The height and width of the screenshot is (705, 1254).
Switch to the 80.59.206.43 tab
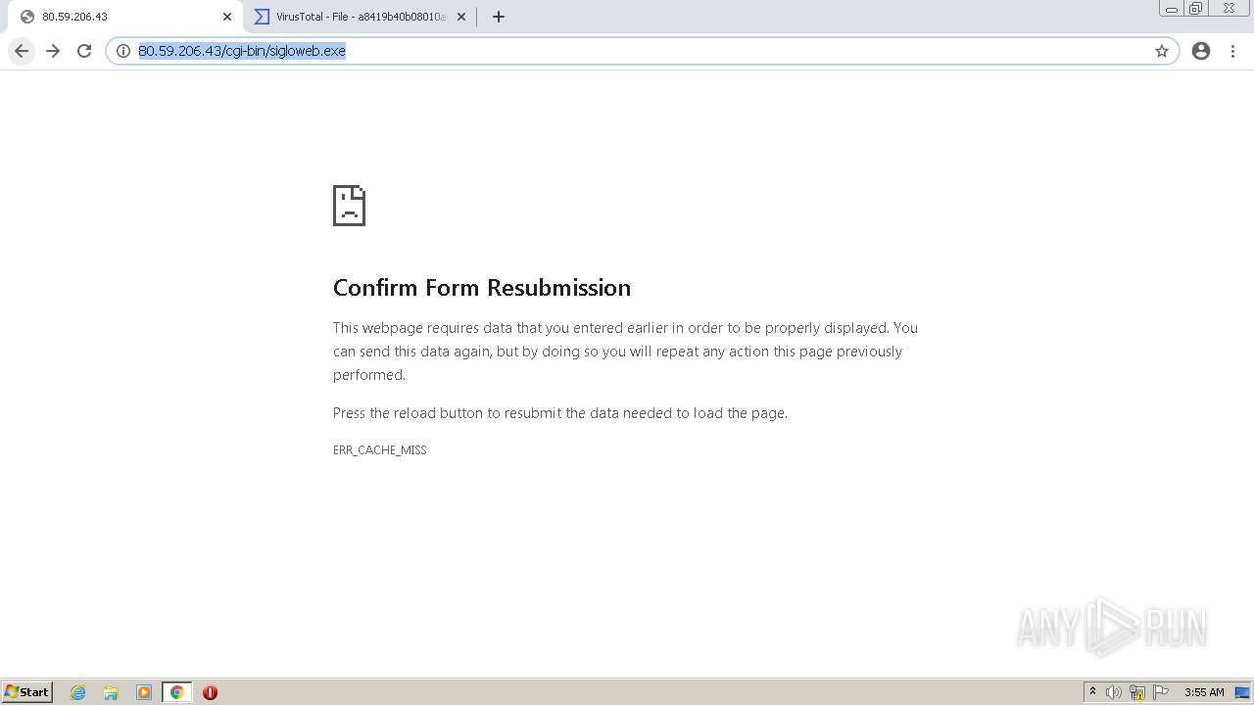[125, 17]
